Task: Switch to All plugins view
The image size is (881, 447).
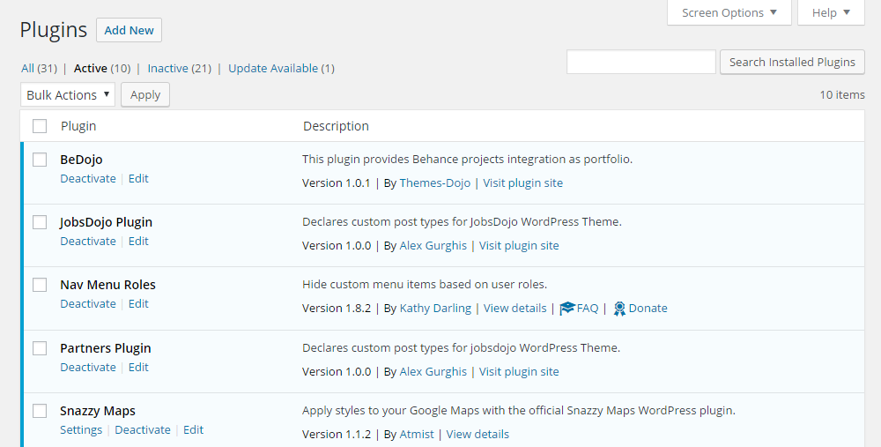Action: 27,68
